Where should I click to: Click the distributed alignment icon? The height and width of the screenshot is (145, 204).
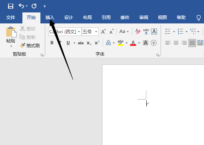[200, 43]
